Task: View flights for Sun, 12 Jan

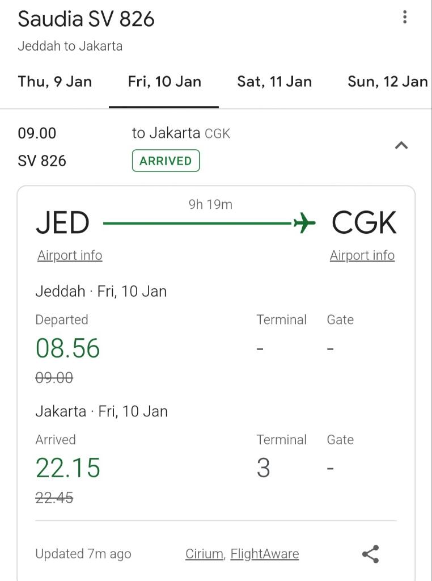Action: tap(387, 82)
